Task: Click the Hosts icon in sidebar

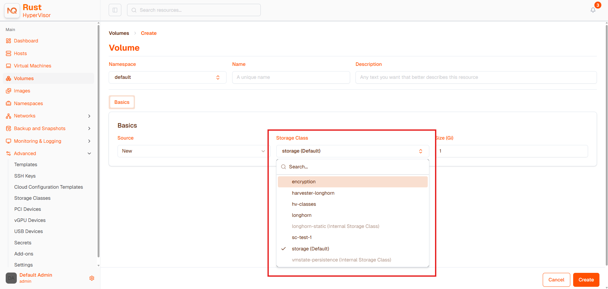Action: 9,53
